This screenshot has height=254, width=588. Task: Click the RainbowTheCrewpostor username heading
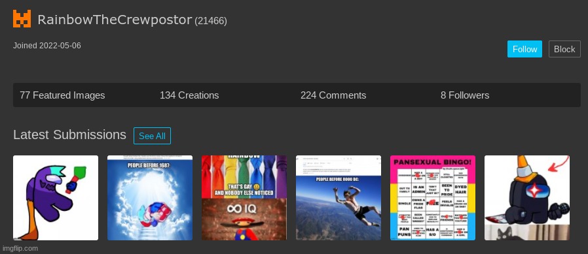[115, 20]
